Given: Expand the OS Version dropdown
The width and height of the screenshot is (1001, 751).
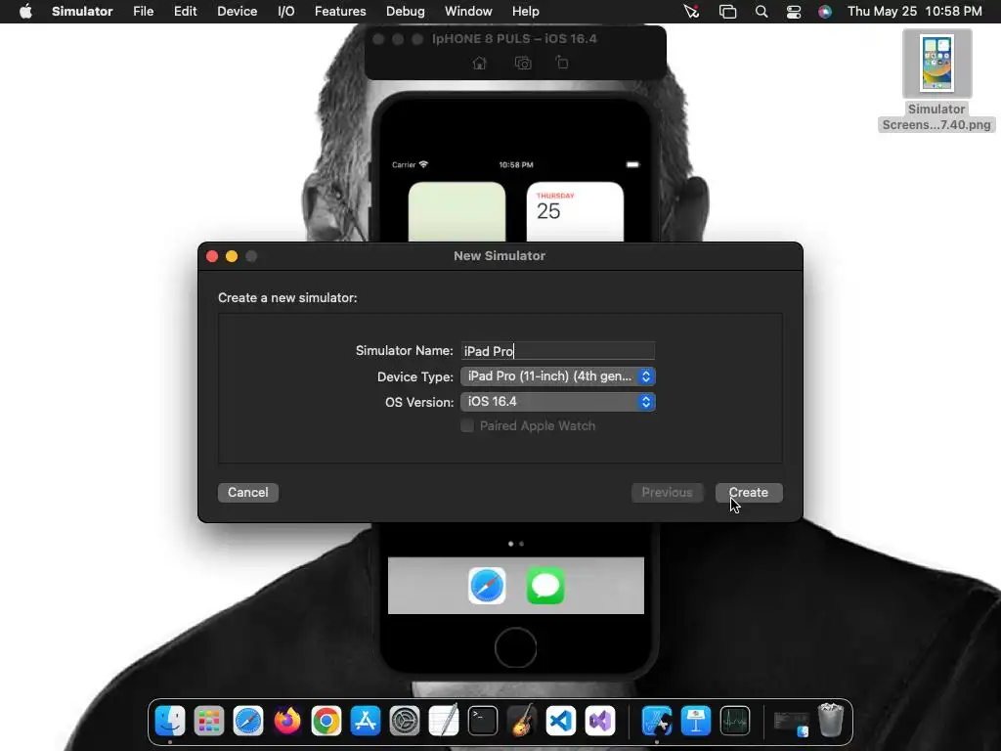Looking at the screenshot, I should pyautogui.click(x=558, y=402).
